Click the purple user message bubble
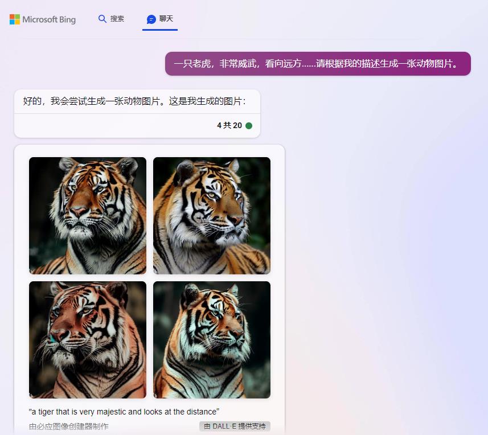This screenshot has width=488, height=435. [318, 64]
